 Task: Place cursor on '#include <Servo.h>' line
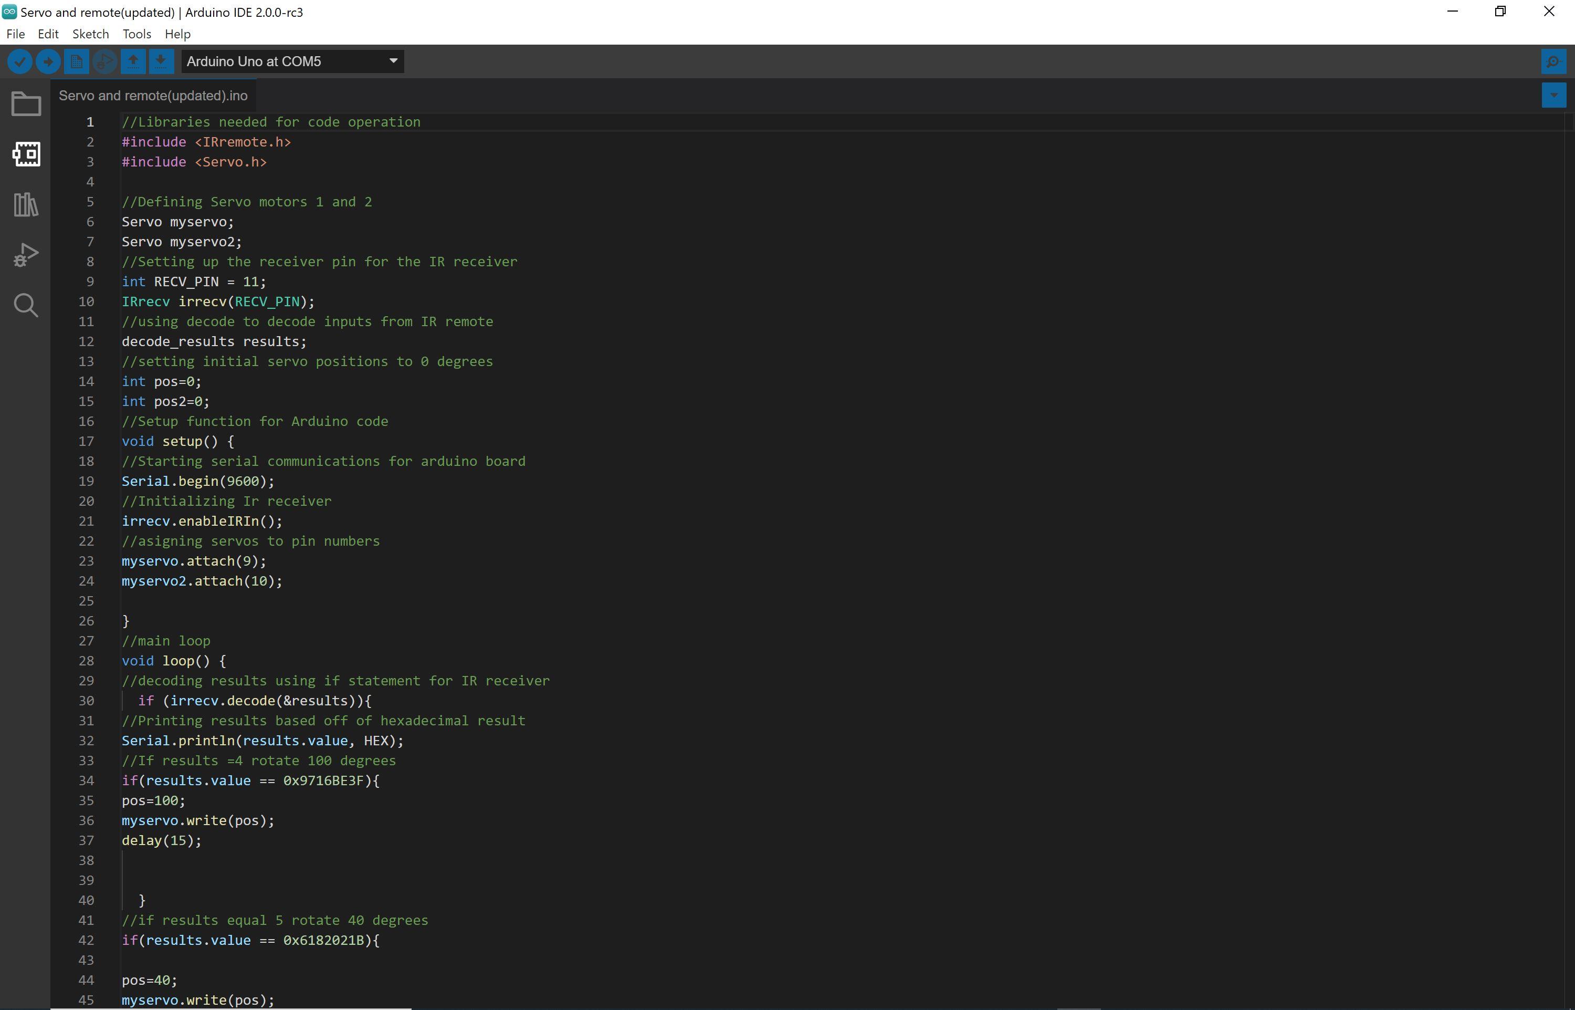[x=194, y=162]
